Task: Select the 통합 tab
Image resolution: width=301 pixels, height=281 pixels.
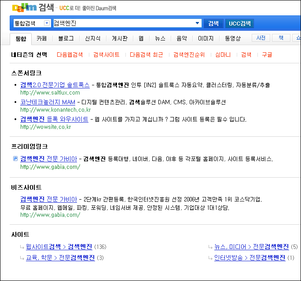Action: pyautogui.click(x=21, y=39)
